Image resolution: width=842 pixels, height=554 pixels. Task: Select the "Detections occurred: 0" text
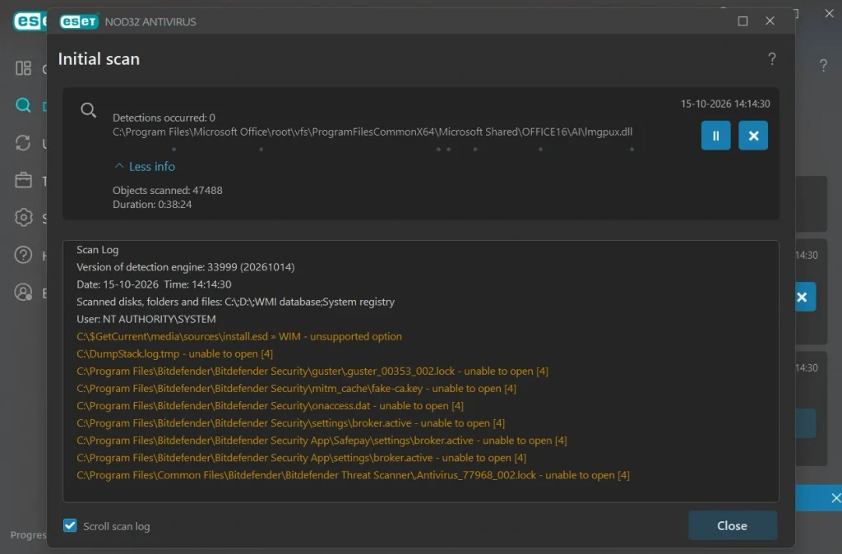pyautogui.click(x=164, y=118)
